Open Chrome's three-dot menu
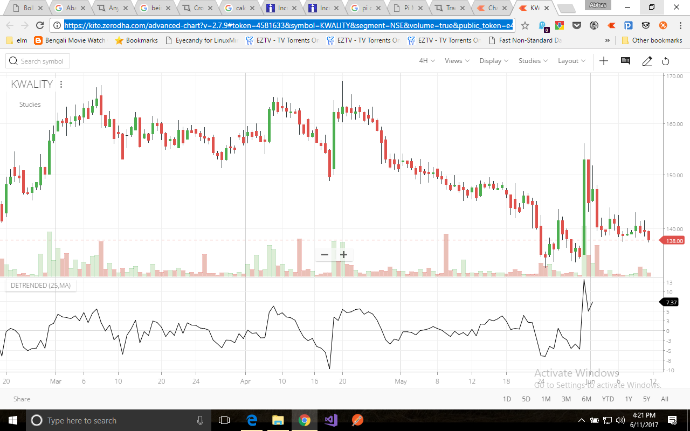This screenshot has width=690, height=431. point(679,25)
